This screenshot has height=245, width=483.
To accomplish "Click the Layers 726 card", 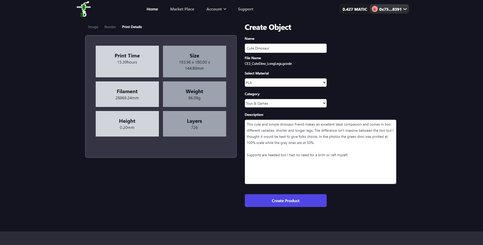I will [194, 124].
